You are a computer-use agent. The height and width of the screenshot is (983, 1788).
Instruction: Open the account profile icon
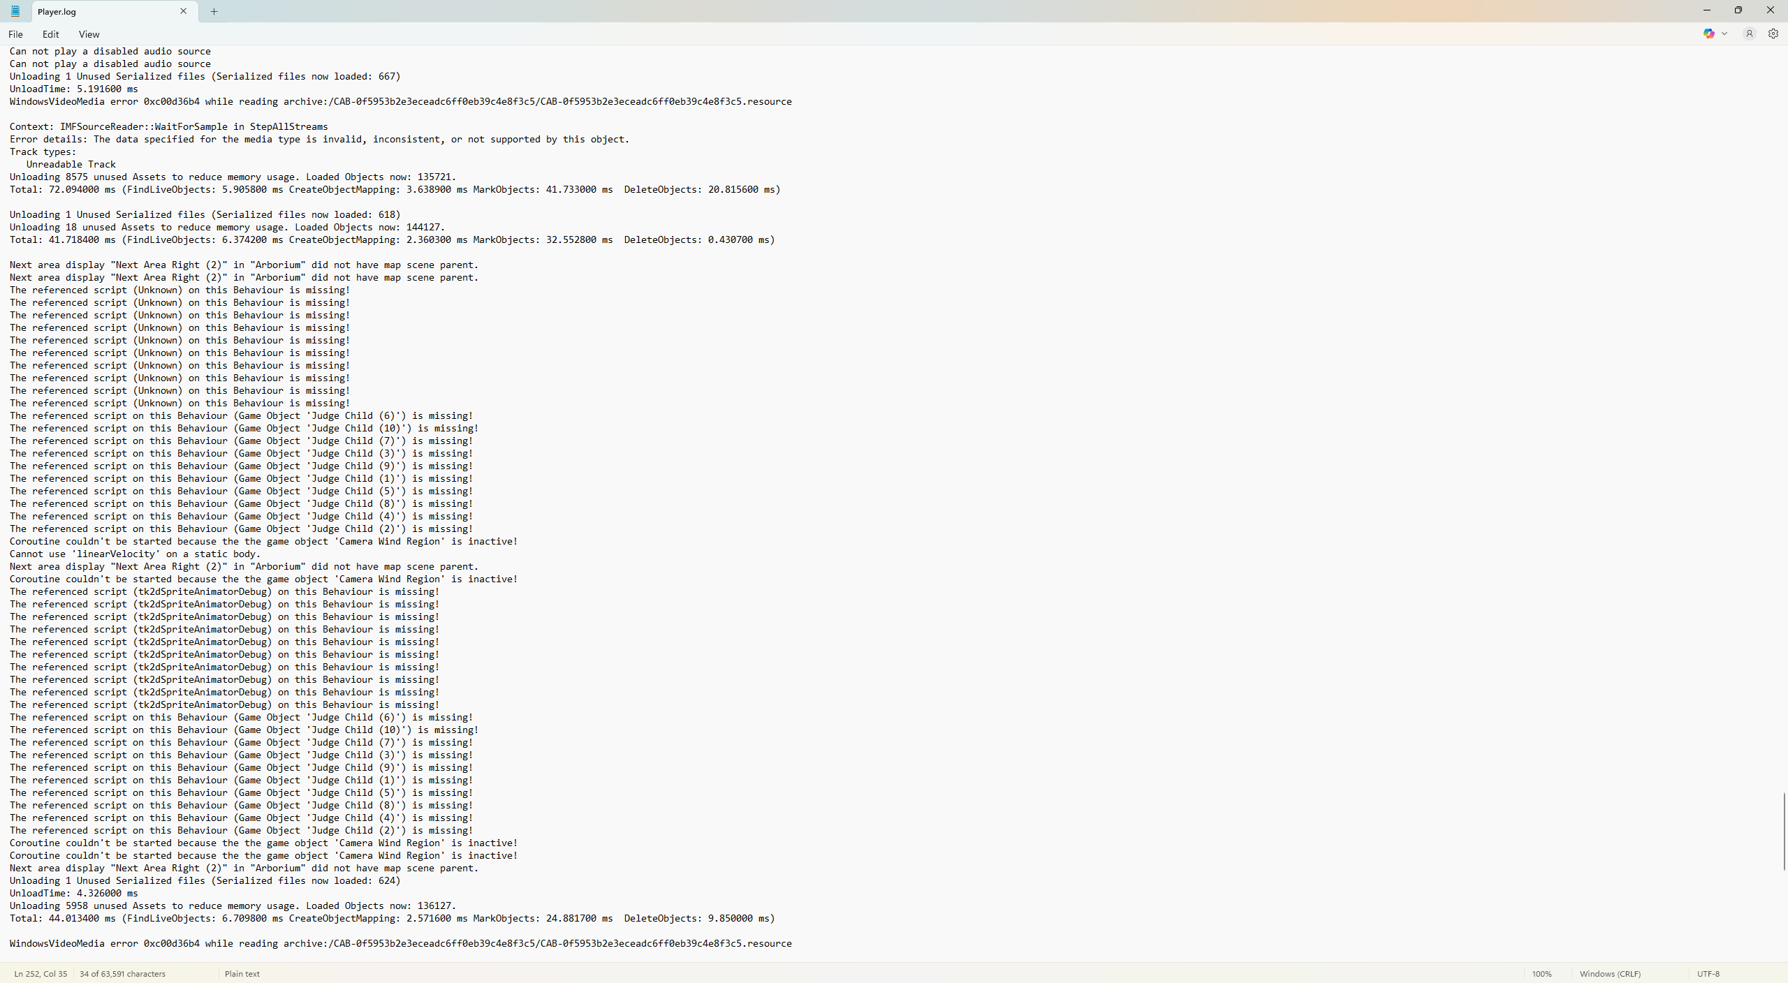(1750, 34)
